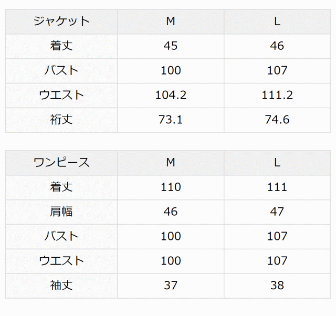Select the ワンピース table header cell

coord(61,163)
